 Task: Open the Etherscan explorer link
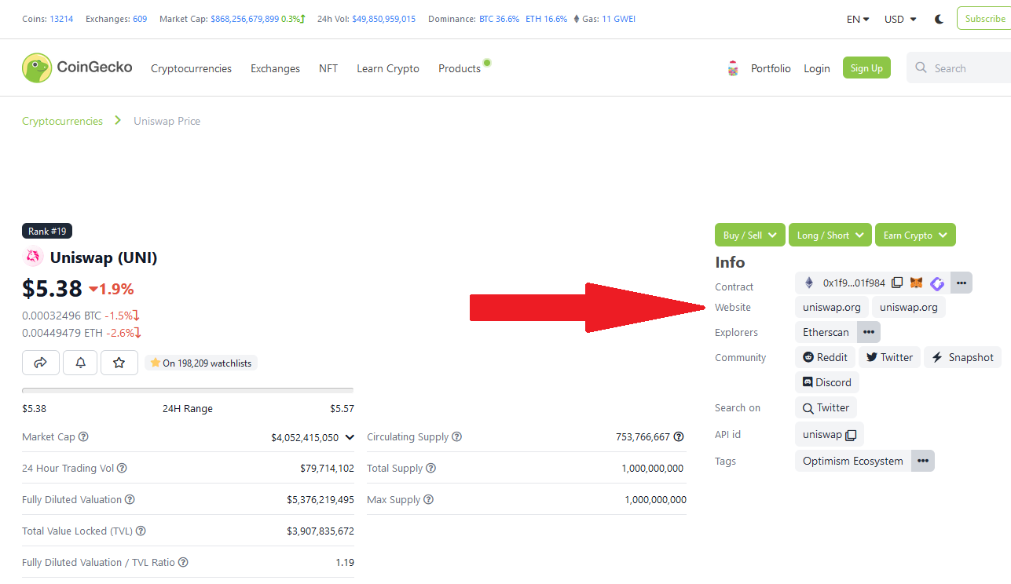(826, 332)
